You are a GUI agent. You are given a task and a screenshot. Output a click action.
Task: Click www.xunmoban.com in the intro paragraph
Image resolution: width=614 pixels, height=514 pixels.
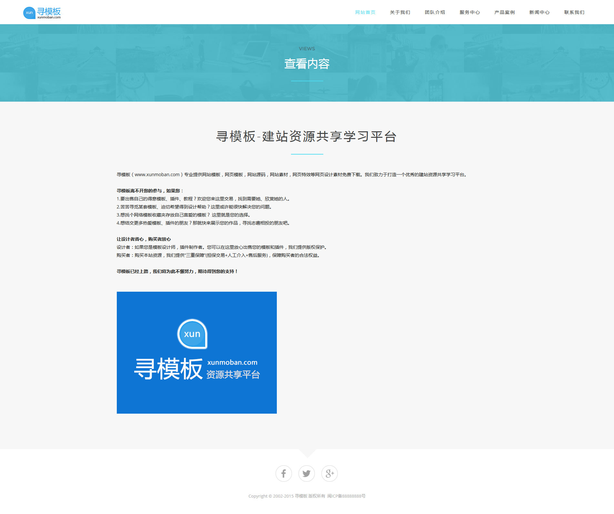tap(157, 175)
